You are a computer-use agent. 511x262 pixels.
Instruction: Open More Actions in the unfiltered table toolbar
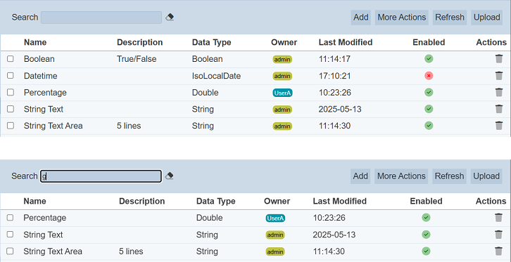pos(401,18)
